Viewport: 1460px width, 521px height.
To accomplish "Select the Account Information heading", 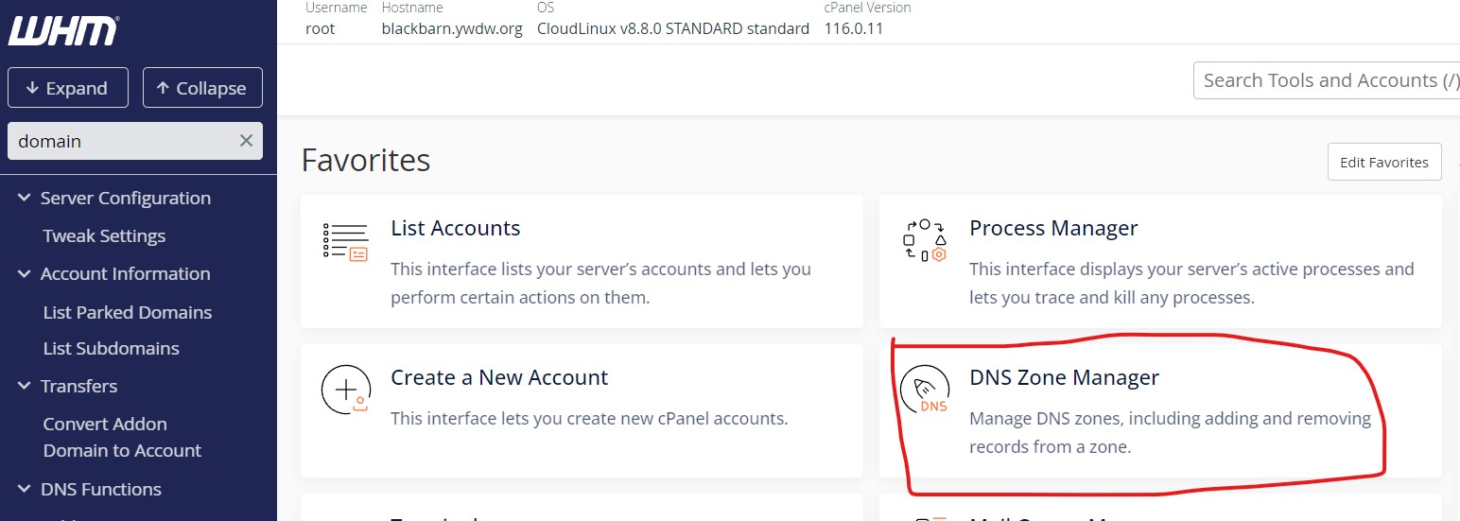I will [x=126, y=273].
